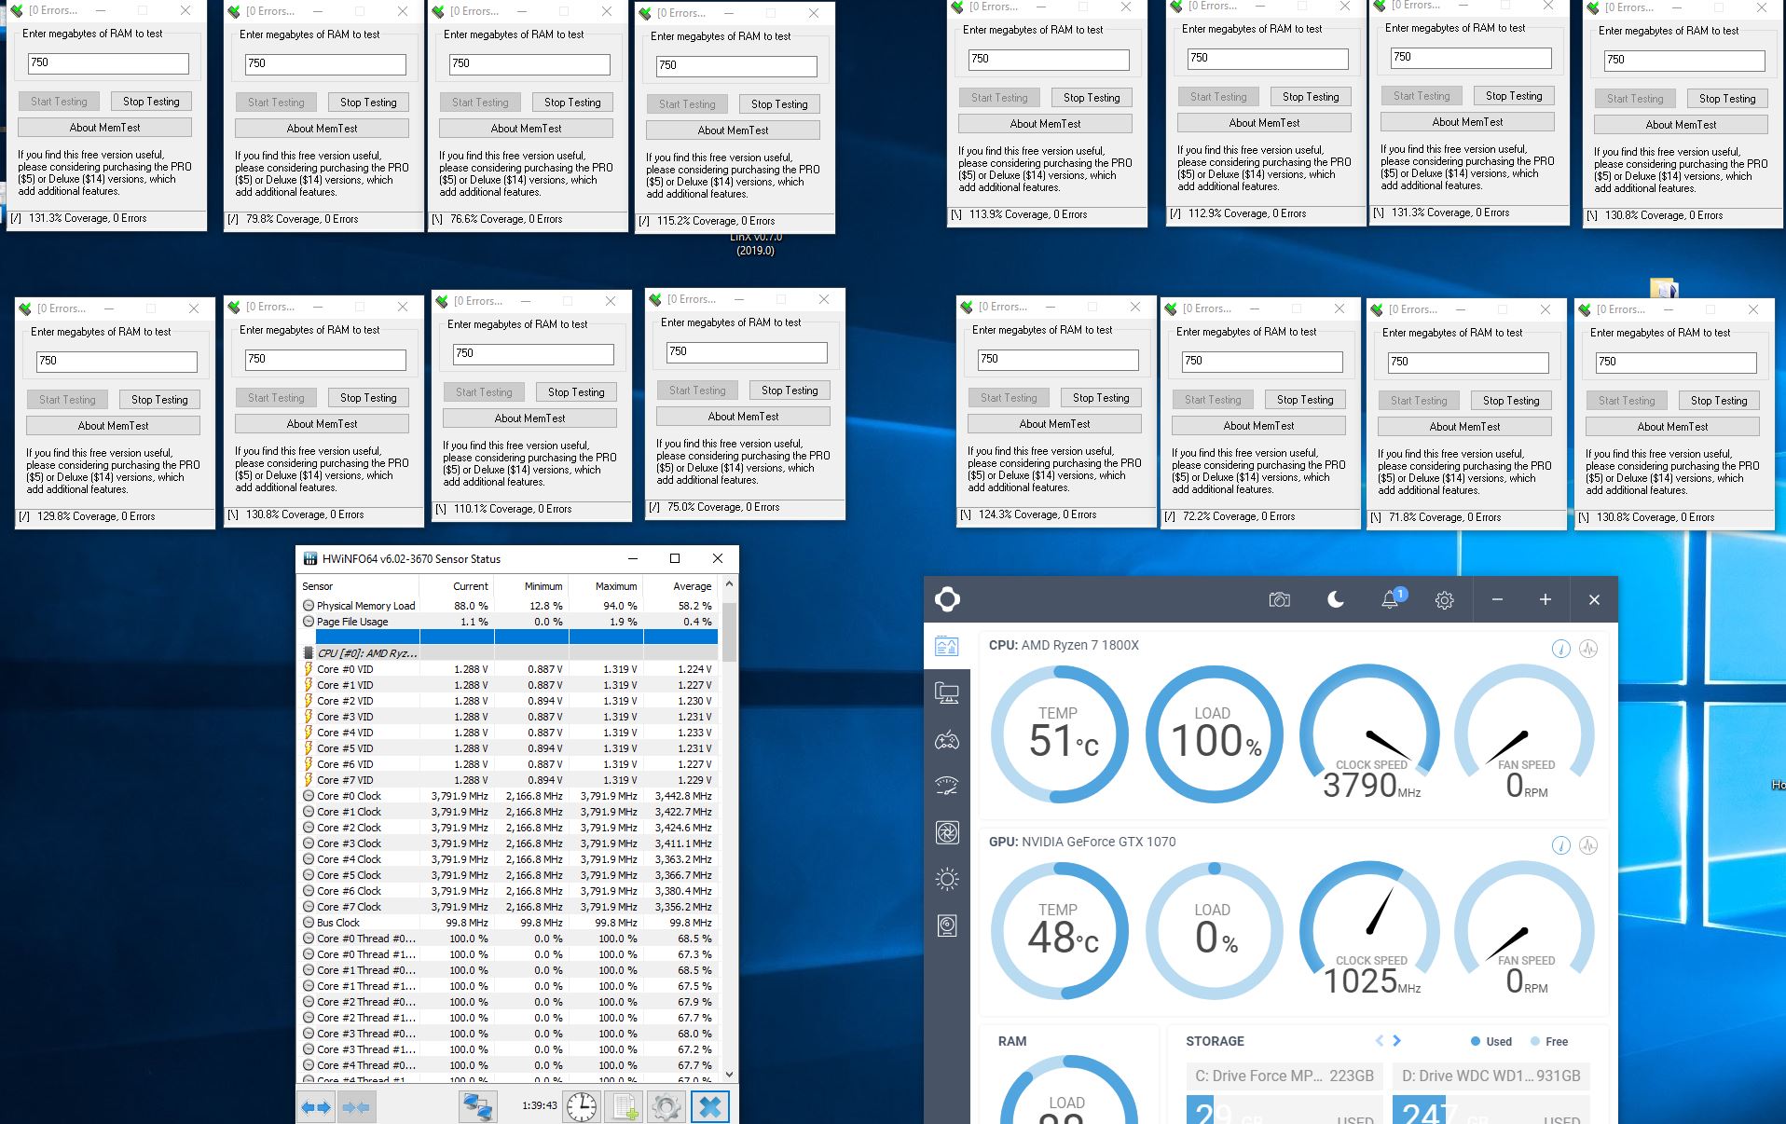The width and height of the screenshot is (1786, 1124).
Task: Click the GPU temperature 48°C gauge
Action: pos(1060,931)
